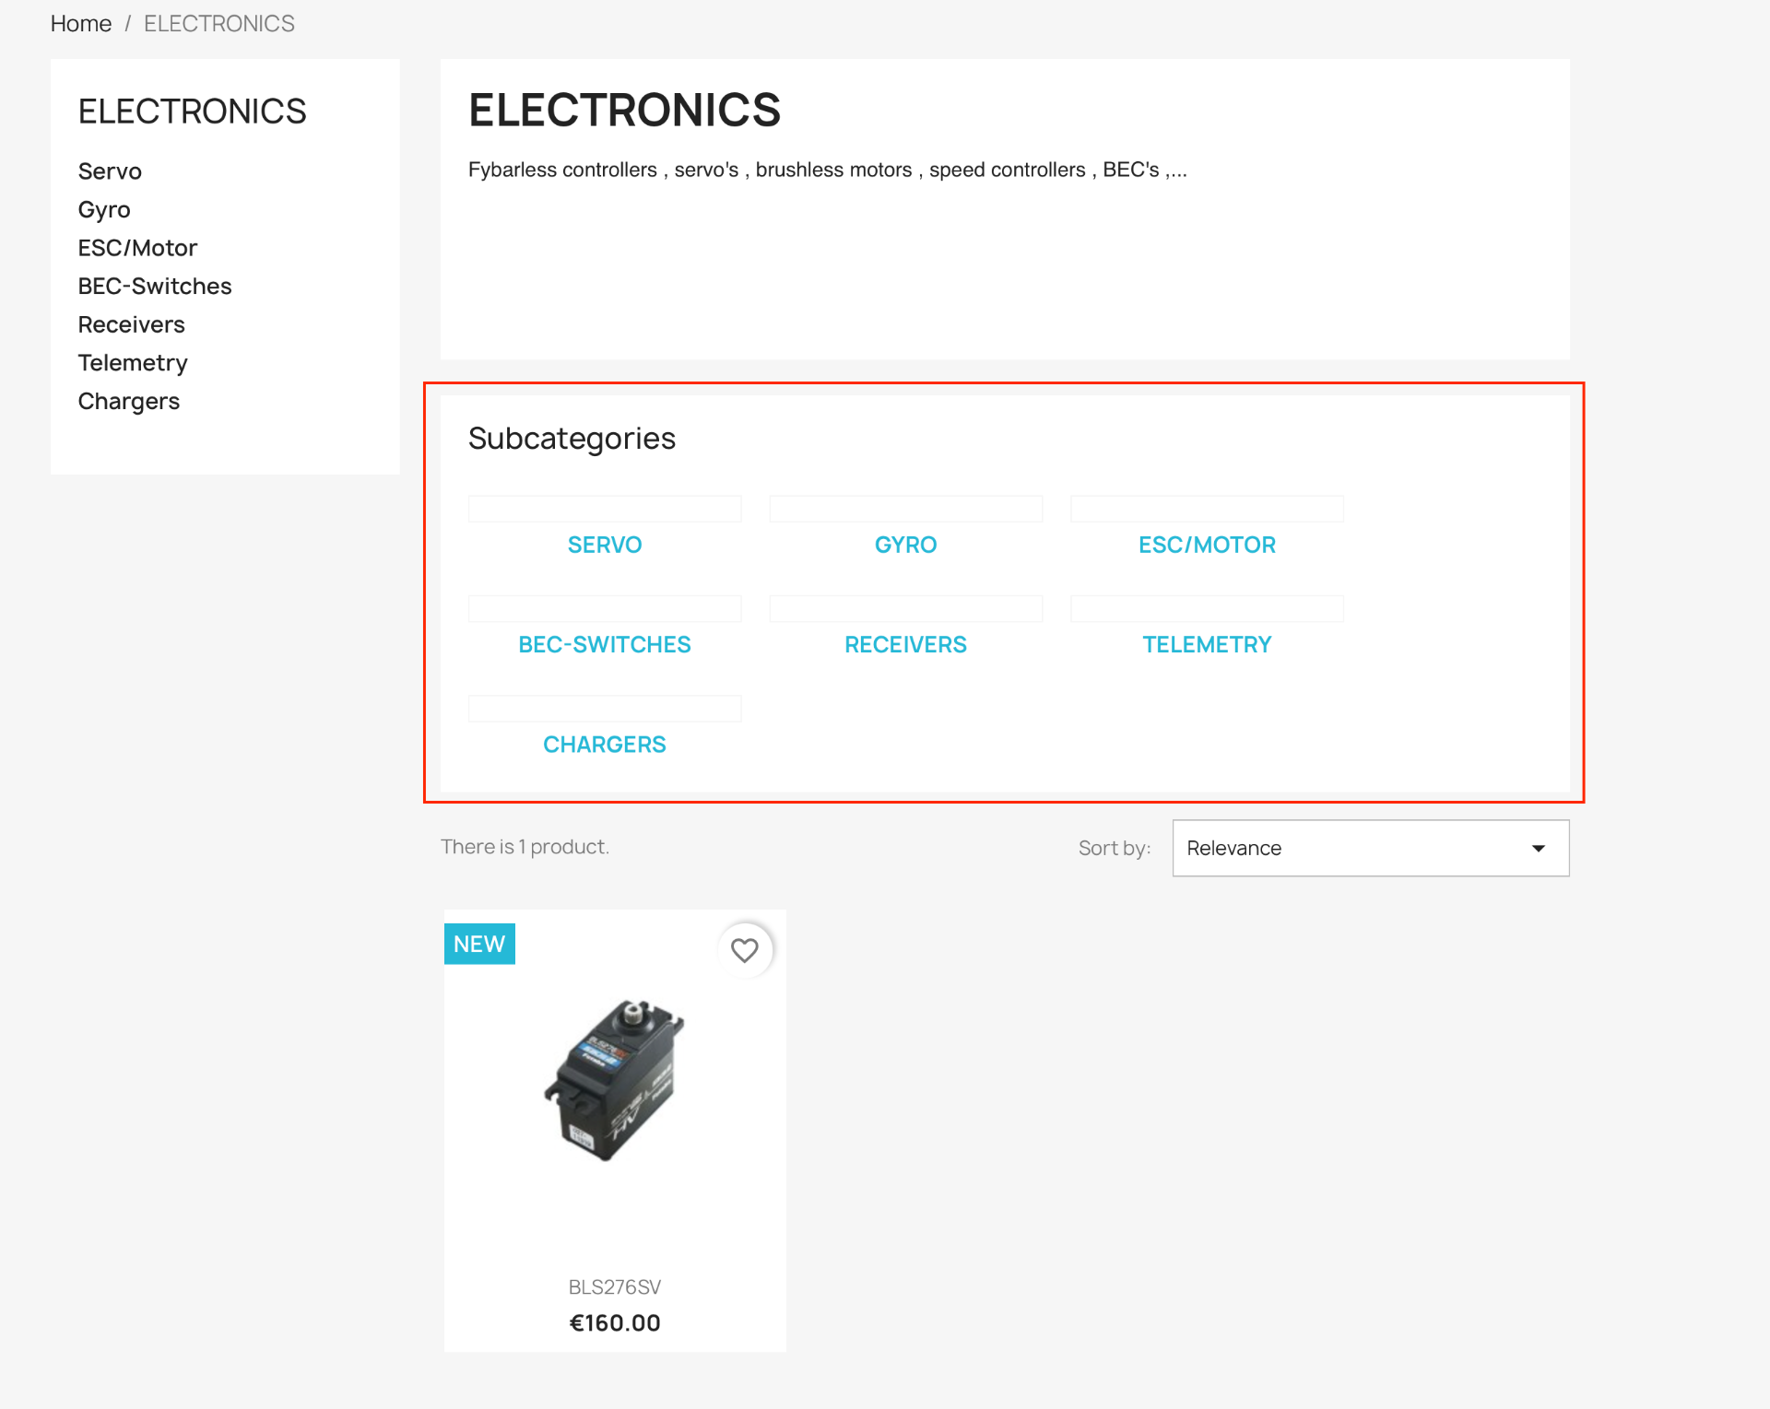The width and height of the screenshot is (1770, 1409).
Task: Open the ESC/MOTOR subcategory link
Action: click(x=1206, y=545)
